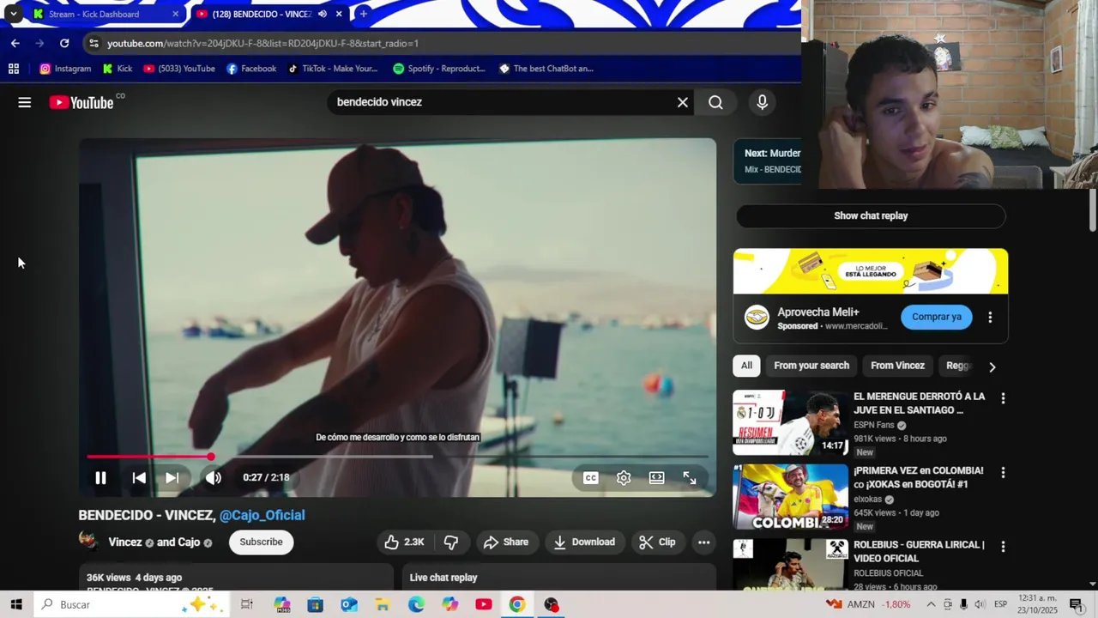Select the From Vincez chip

(x=897, y=366)
